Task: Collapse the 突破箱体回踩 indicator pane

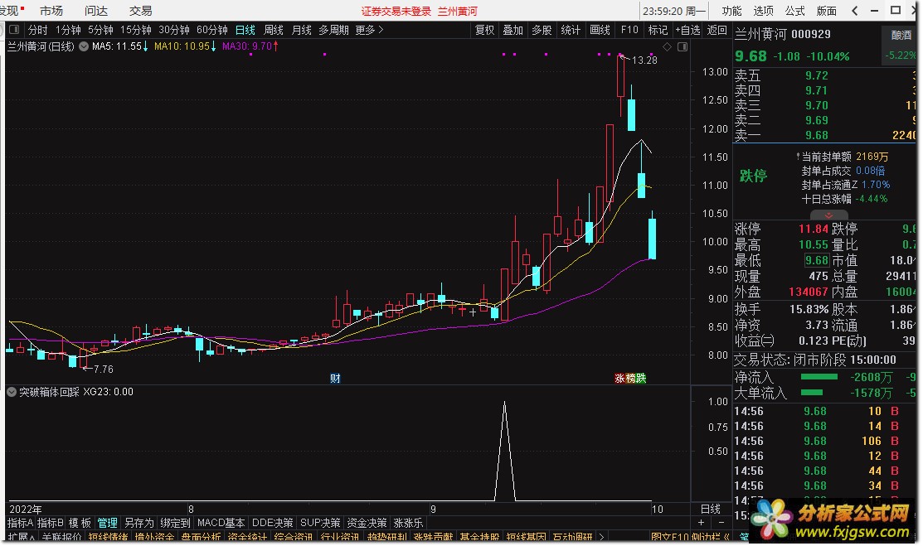Action: coord(11,392)
